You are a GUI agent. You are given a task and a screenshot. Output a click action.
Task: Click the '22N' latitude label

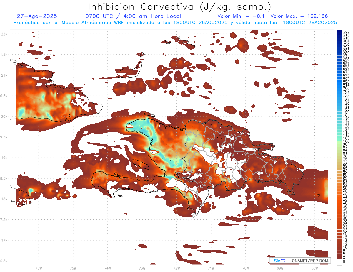4,34
